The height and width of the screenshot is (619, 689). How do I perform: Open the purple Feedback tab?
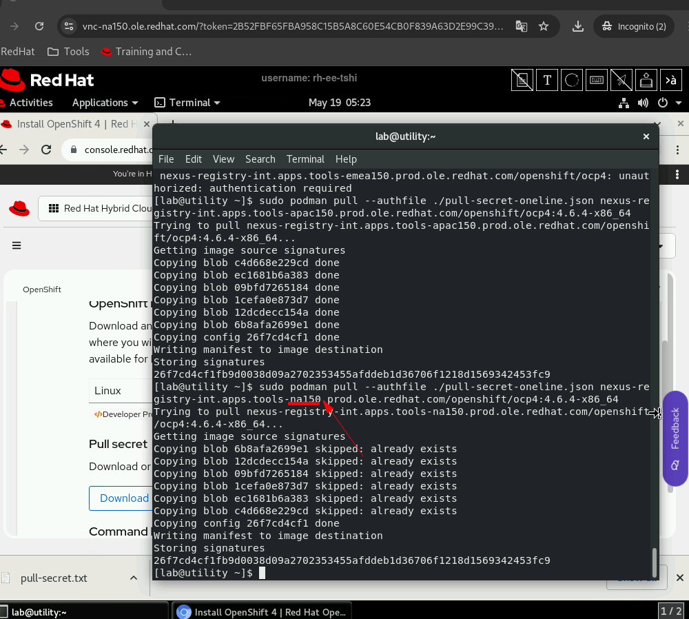click(x=675, y=438)
